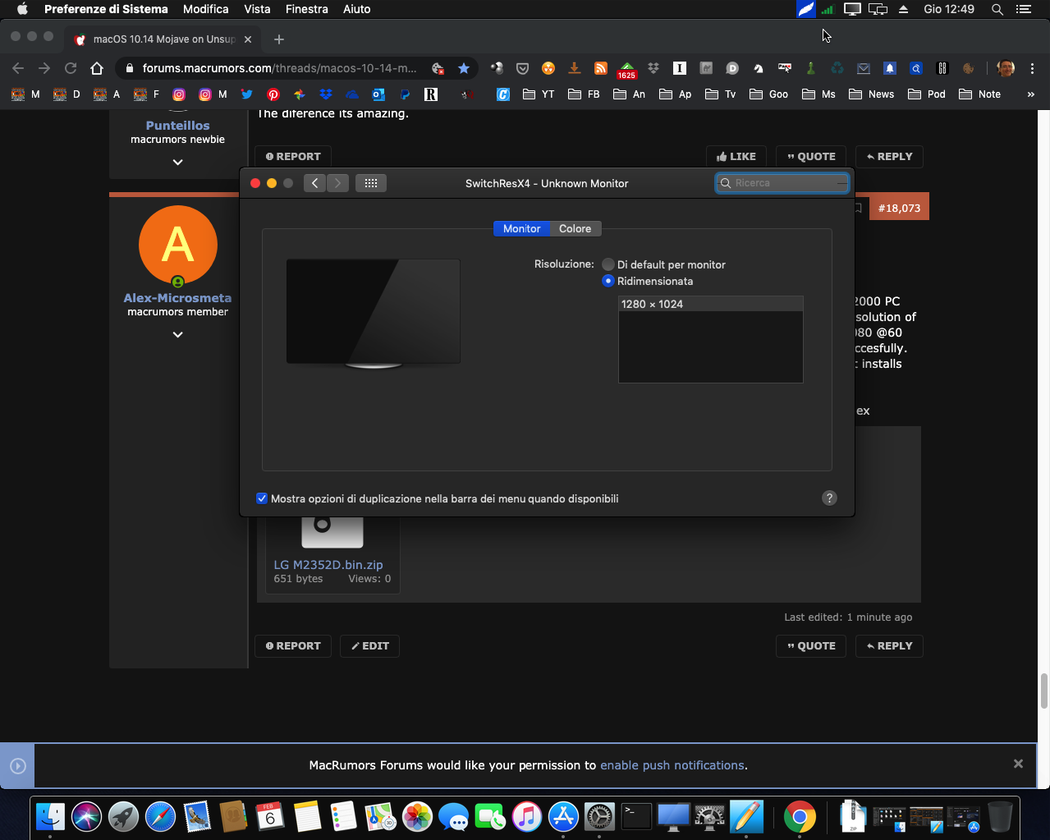Click the Chrome address bar URL
Screen dimensions: 1050x840
click(279, 68)
